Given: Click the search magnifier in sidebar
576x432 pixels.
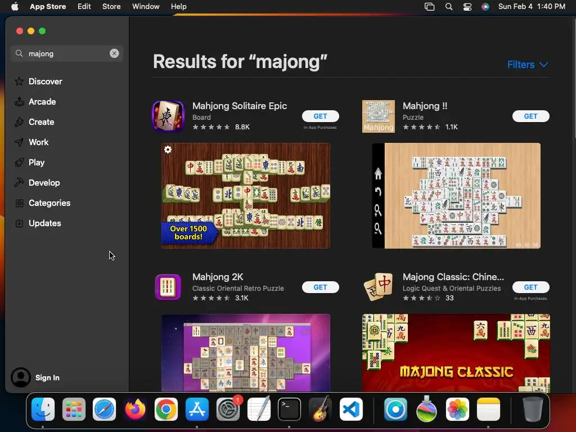Looking at the screenshot, I should click(x=19, y=53).
